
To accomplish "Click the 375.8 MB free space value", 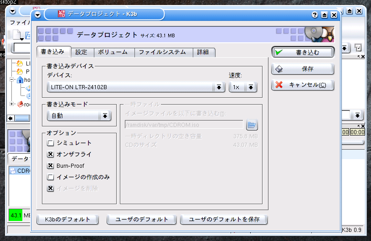I will (x=245, y=136).
